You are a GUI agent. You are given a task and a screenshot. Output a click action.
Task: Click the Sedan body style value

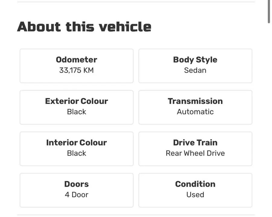pos(195,70)
